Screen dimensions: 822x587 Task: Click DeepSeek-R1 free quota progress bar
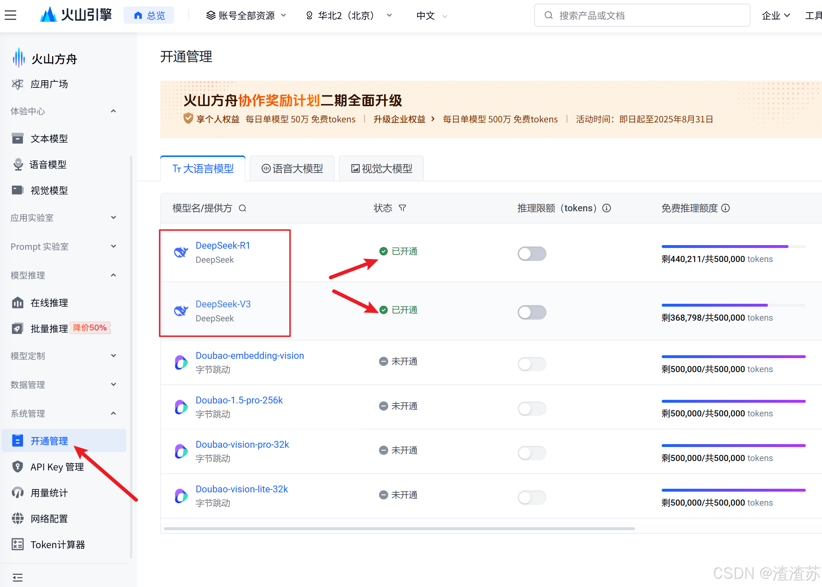tap(733, 247)
